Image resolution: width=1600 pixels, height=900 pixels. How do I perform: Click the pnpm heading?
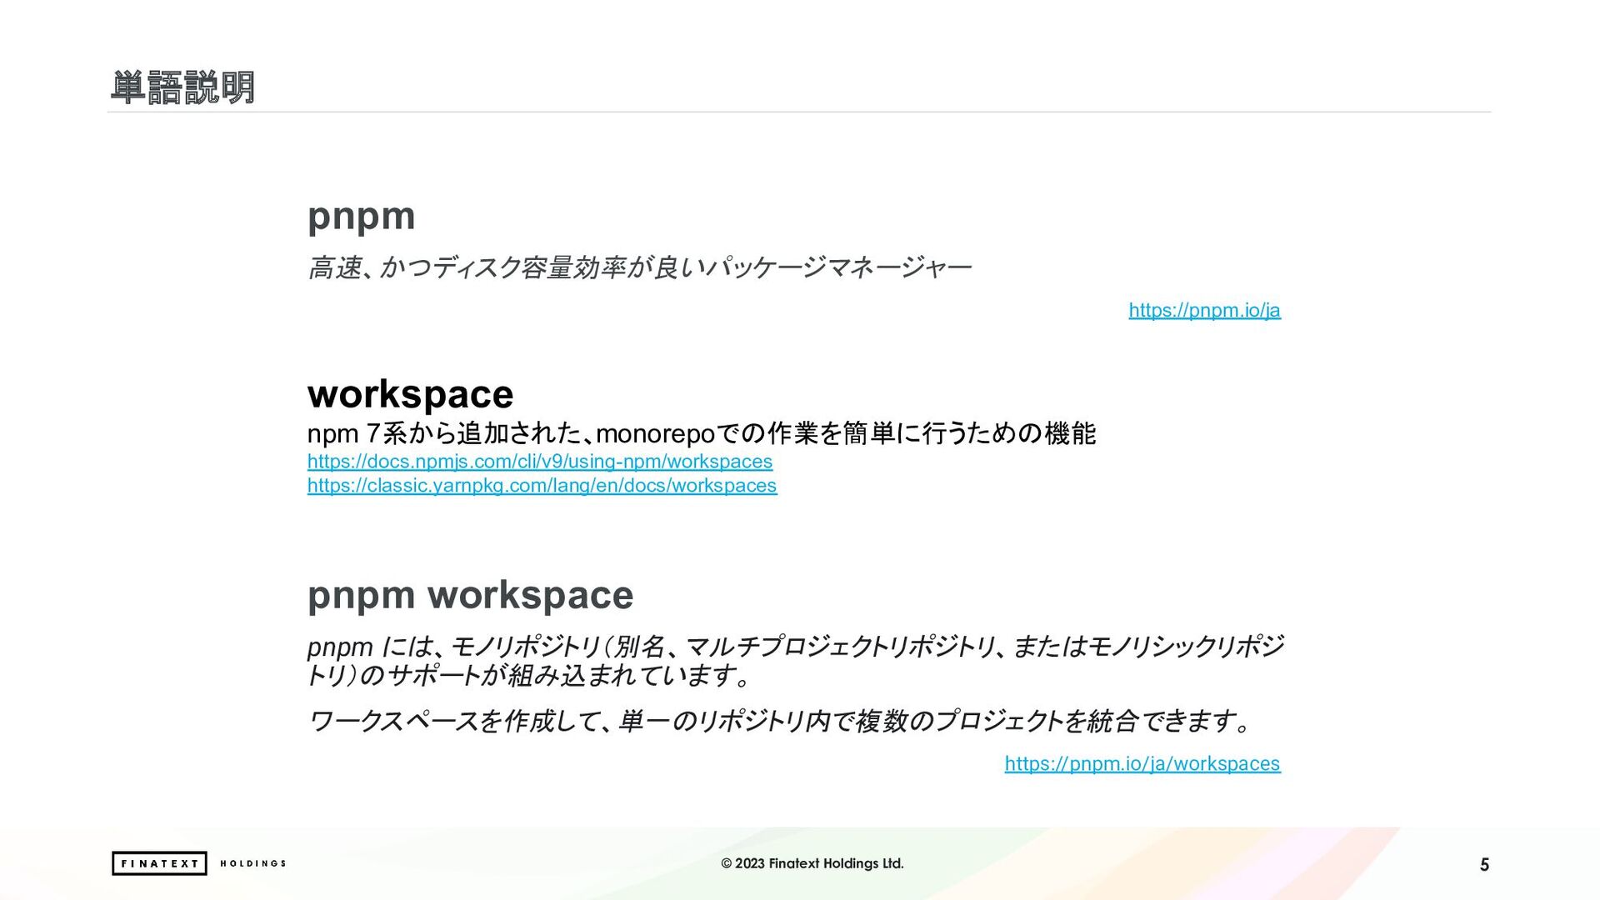point(362,217)
